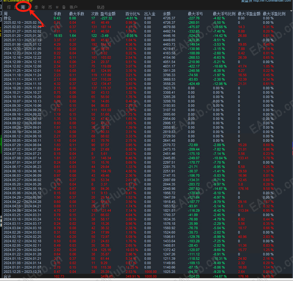The height and width of the screenshot is (281, 293).
Task: Click percentage 10.03 % in 2024.01.29 row
Action: coord(132,250)
